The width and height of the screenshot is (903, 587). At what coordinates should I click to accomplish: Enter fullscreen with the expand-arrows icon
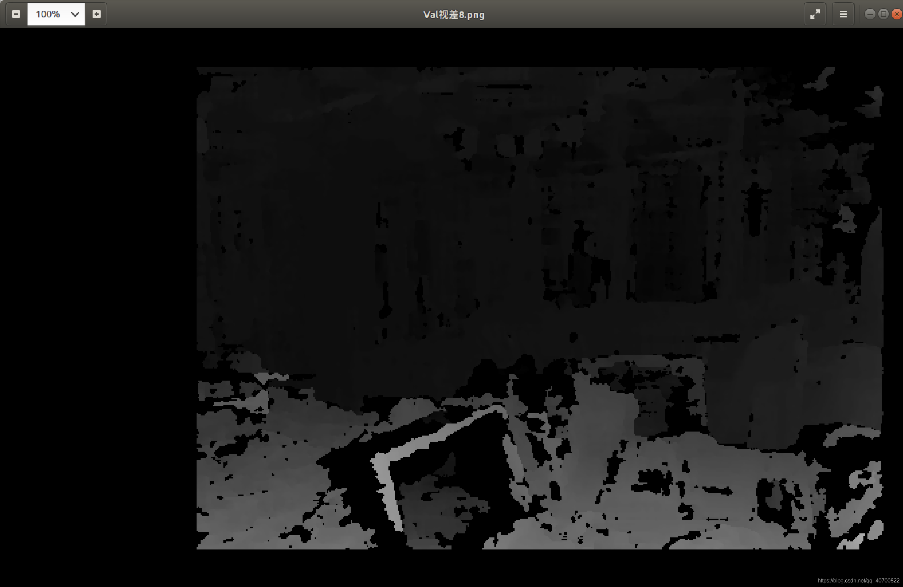[815, 14]
